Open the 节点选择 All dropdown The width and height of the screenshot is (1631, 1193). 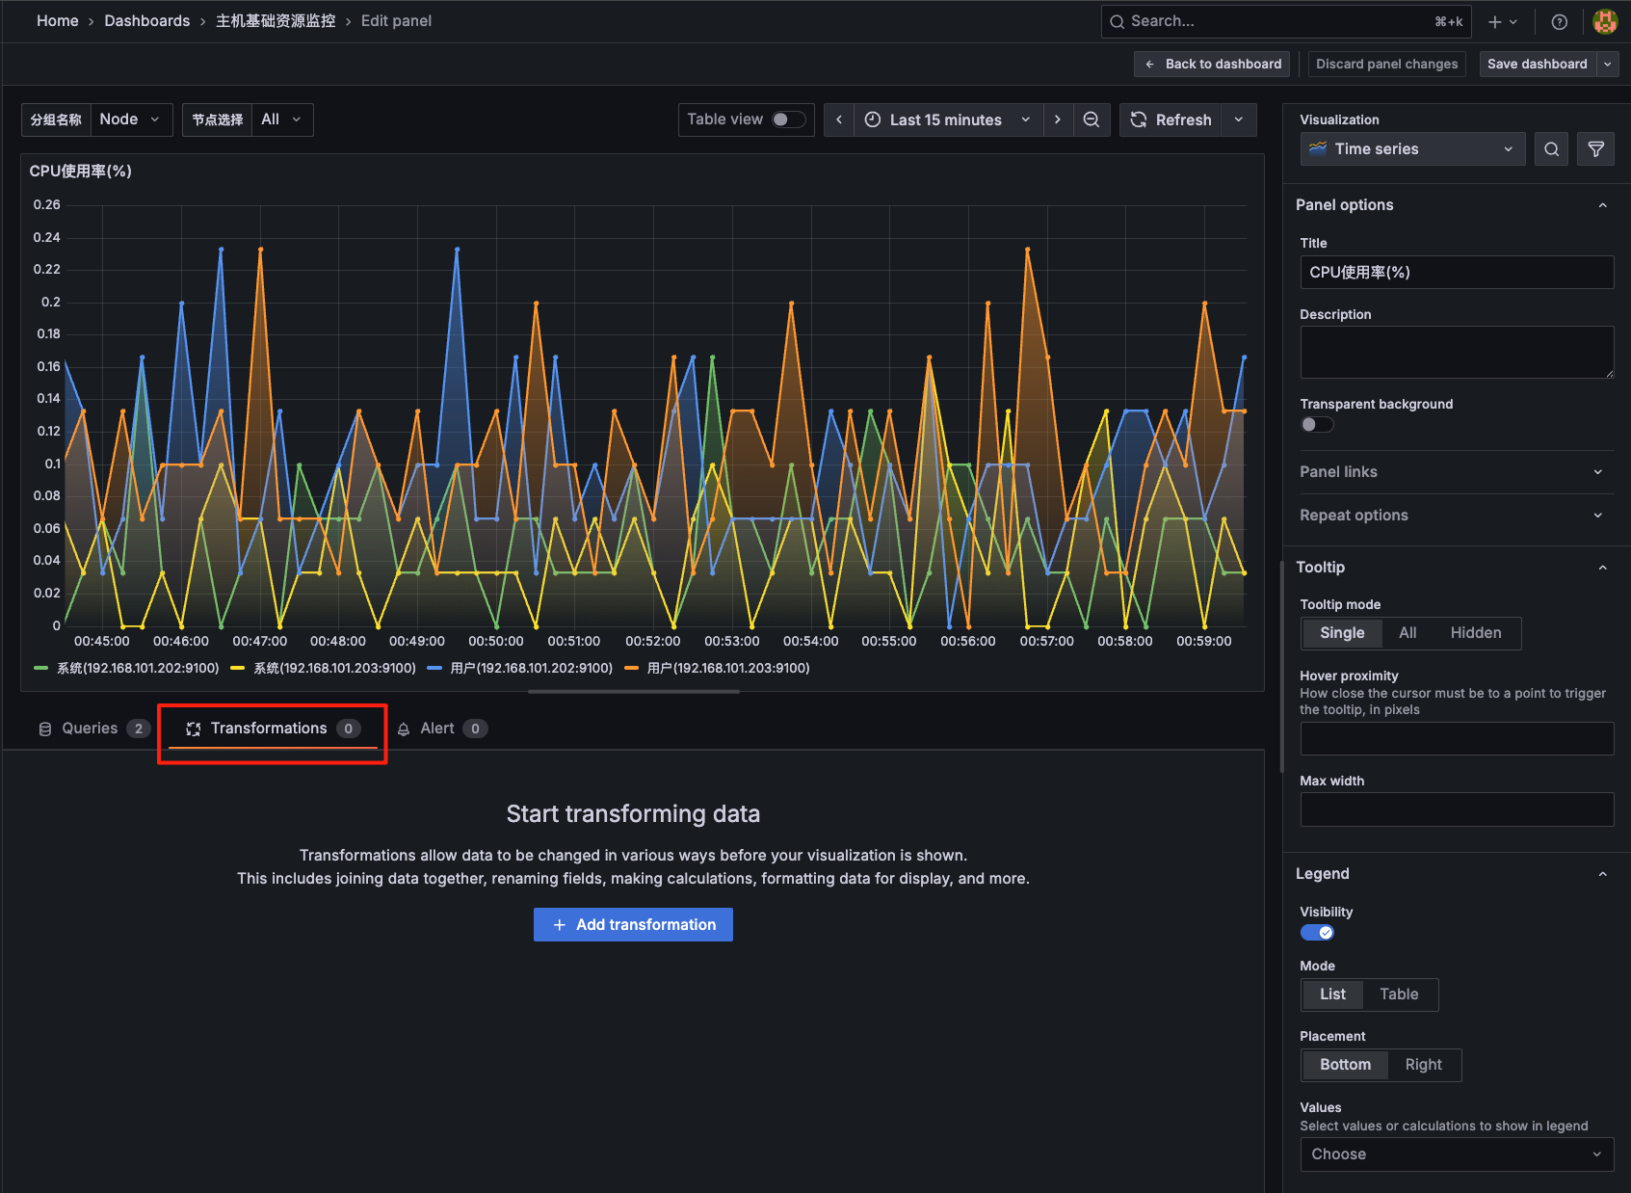[x=281, y=119]
